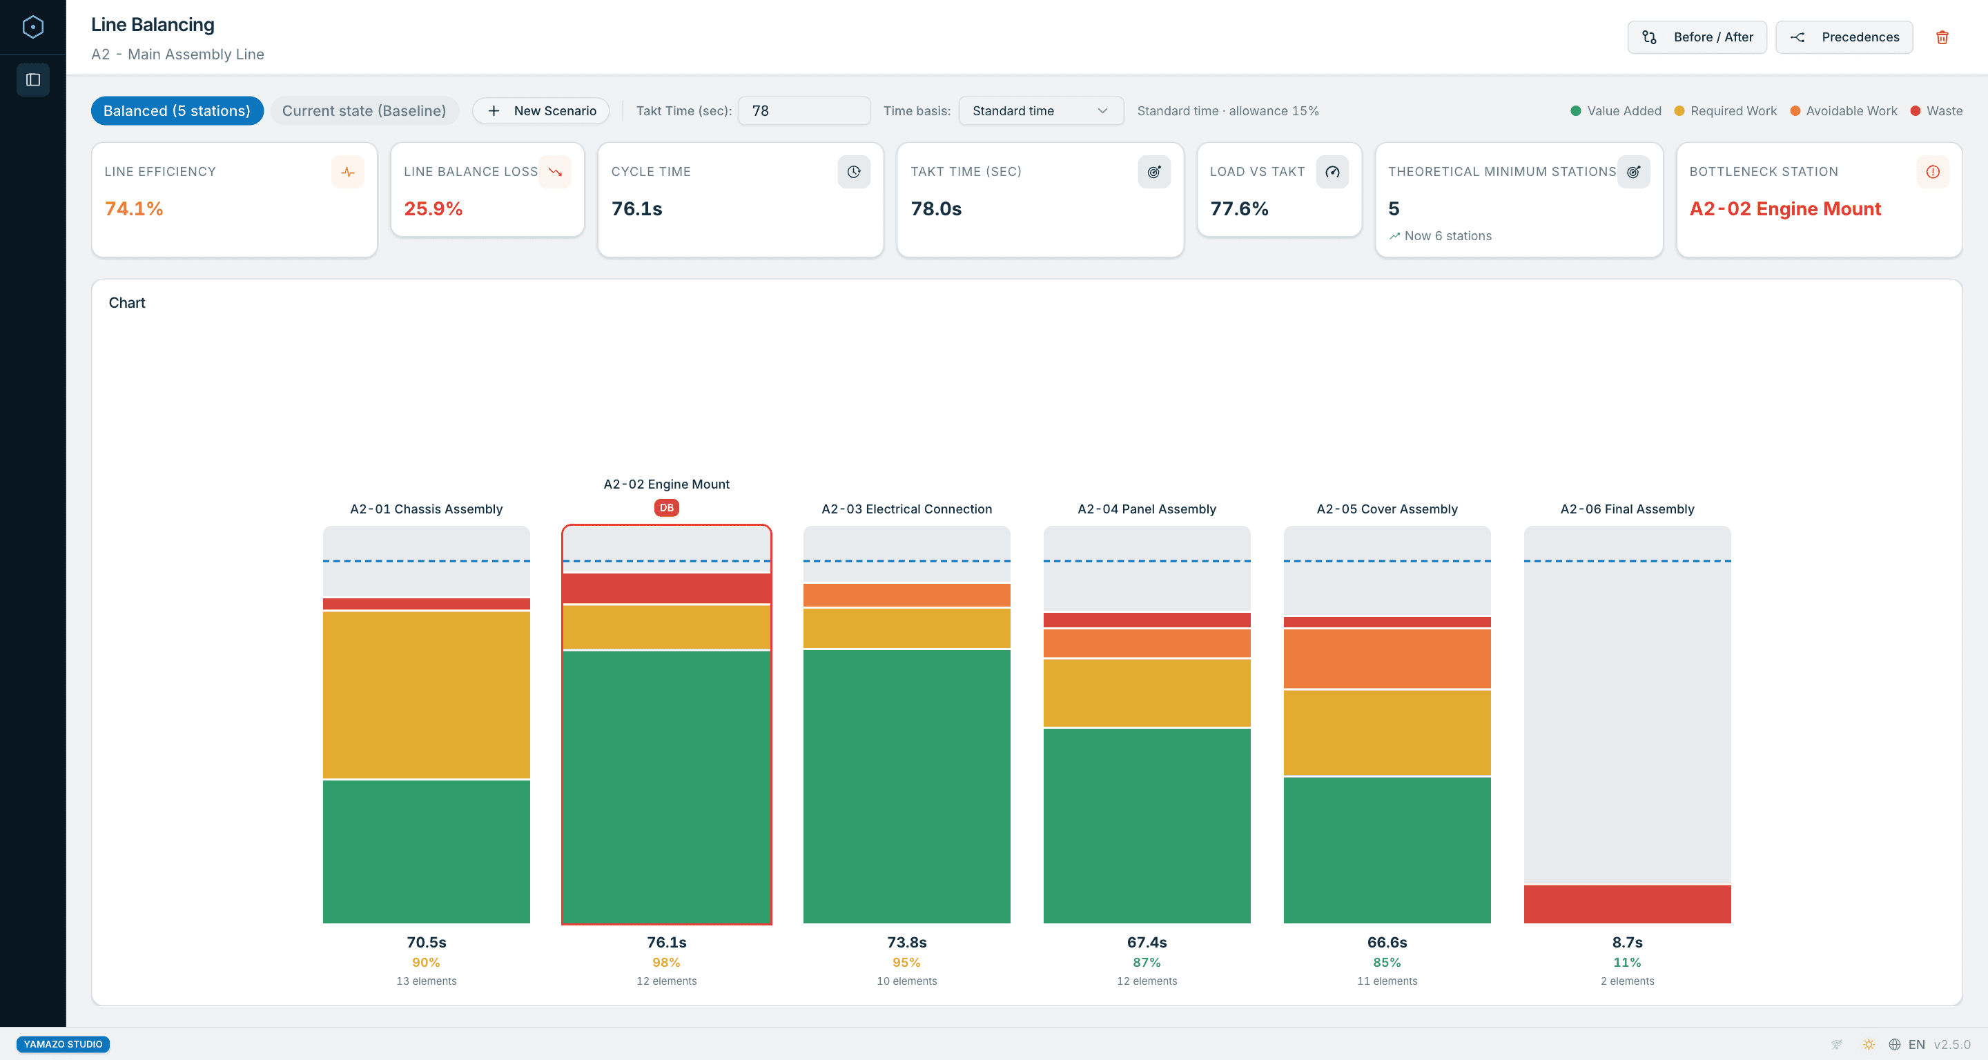
Task: Click the red trash delete icon
Action: 1942,37
